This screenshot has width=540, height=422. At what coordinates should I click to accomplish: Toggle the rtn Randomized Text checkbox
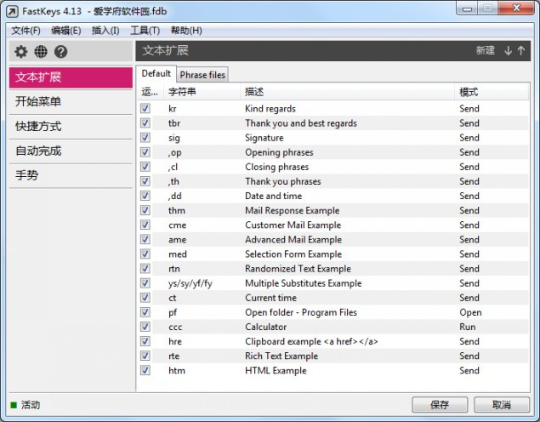click(x=145, y=268)
